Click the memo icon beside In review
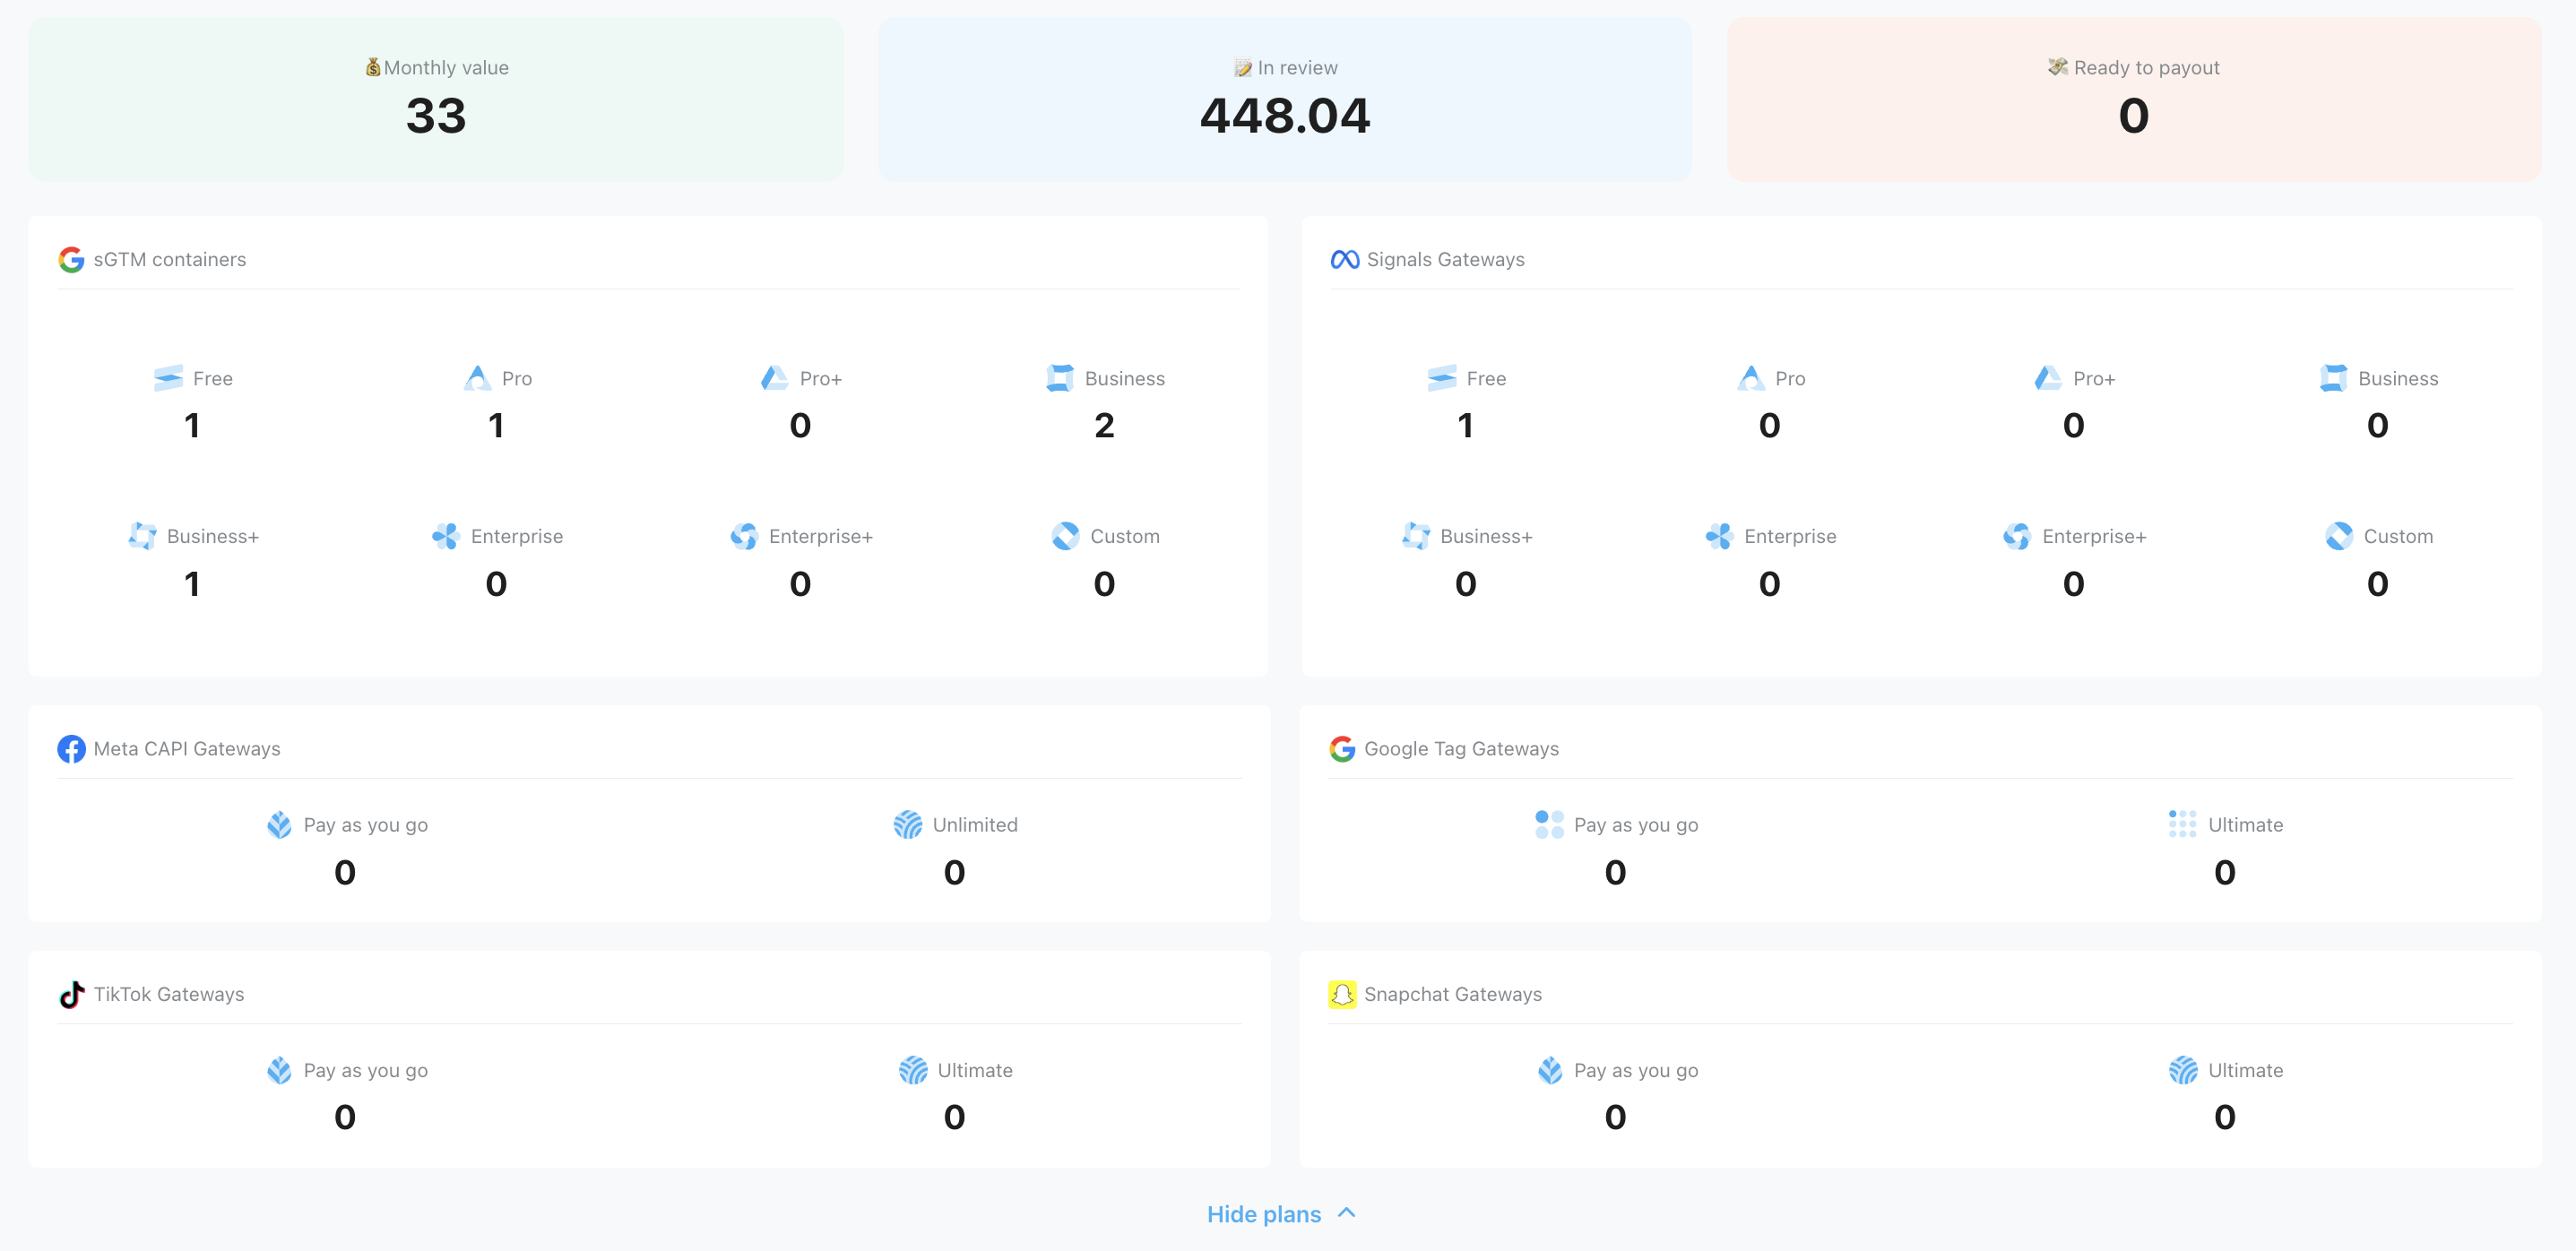2576x1251 pixels. coord(1243,68)
